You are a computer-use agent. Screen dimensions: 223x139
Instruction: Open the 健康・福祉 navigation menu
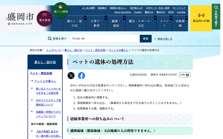pos(116,23)
